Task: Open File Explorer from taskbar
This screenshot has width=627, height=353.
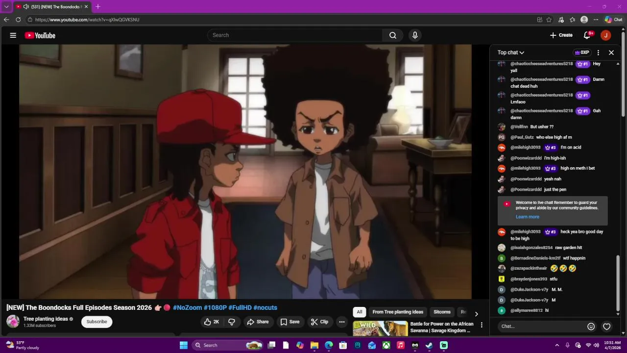Action: (x=314, y=345)
